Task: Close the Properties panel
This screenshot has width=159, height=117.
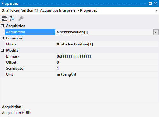Action: point(156,3)
